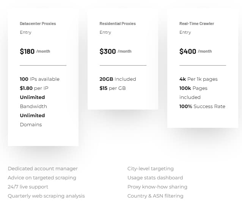The height and width of the screenshot is (204, 242).
Task: Click the $1.80 per IP text
Action: pyautogui.click(x=34, y=88)
